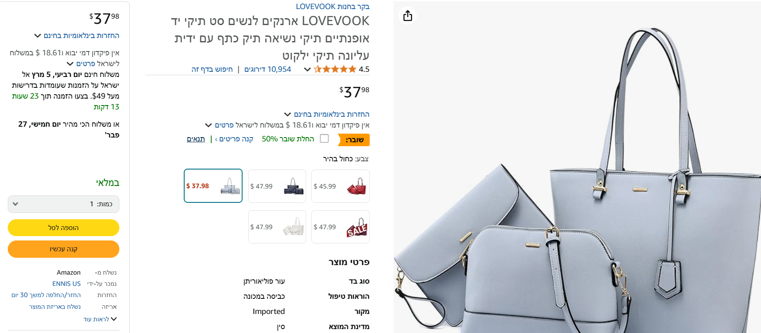Click the yellow Add to Cart button
This screenshot has width=761, height=333.
pos(64,227)
